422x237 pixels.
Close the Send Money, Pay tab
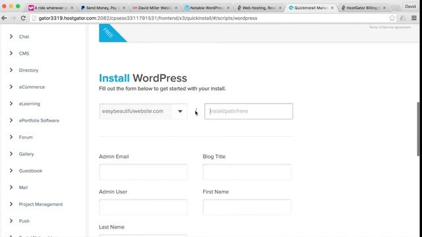(x=124, y=8)
